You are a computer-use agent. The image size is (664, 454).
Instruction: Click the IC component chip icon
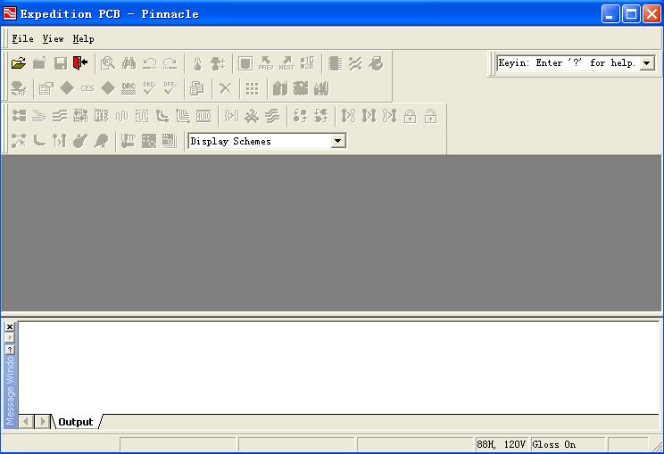coord(335,63)
